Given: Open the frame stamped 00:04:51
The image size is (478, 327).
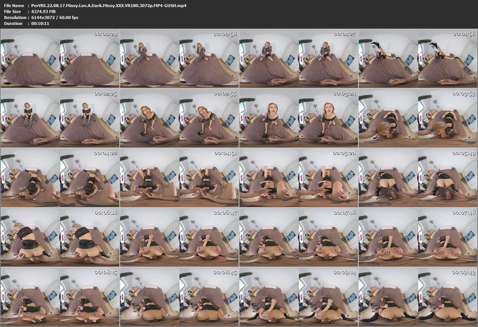Looking at the screenshot, I should point(180,177).
